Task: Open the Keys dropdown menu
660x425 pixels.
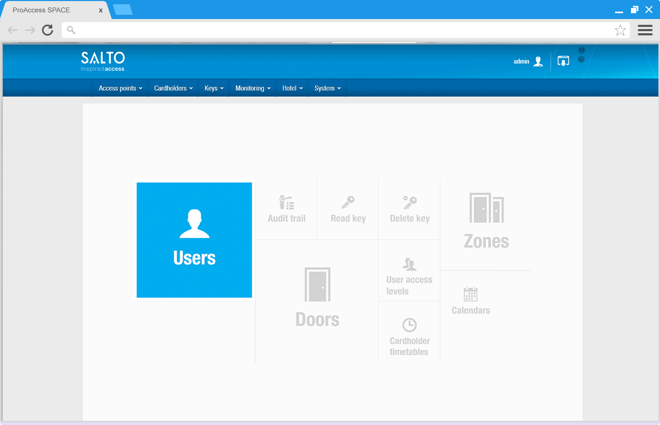Action: point(214,88)
